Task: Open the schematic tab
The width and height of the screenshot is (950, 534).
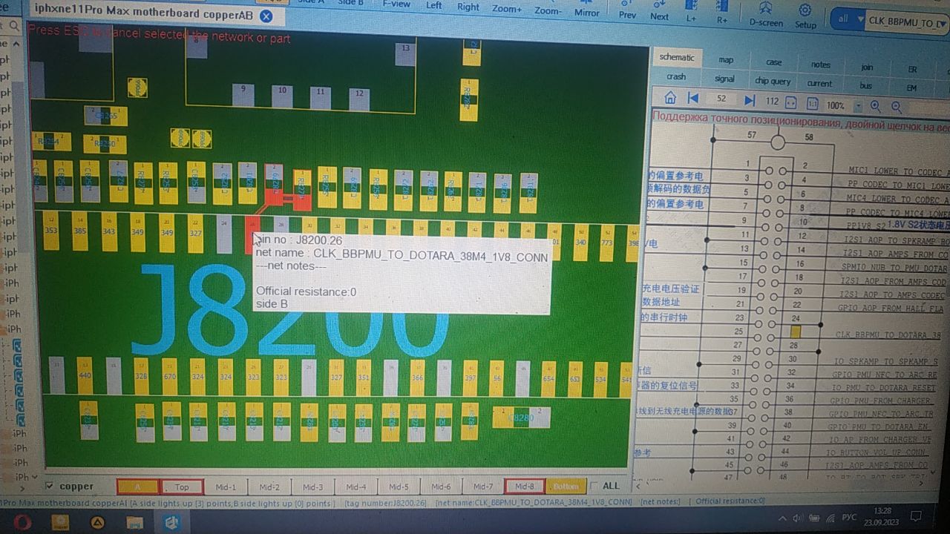Action: point(677,57)
